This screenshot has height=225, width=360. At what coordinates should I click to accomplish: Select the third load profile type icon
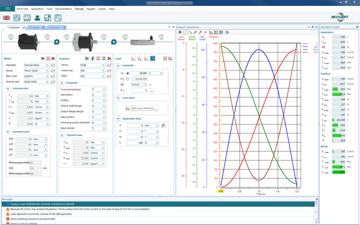coord(146,58)
